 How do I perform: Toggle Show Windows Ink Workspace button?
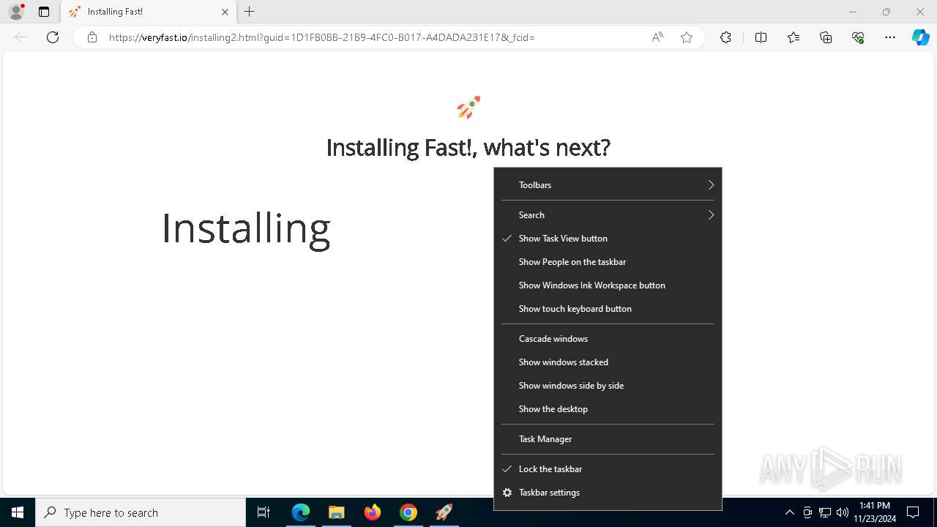[x=608, y=285]
